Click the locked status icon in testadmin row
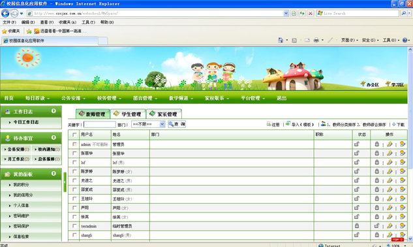 pos(357,226)
